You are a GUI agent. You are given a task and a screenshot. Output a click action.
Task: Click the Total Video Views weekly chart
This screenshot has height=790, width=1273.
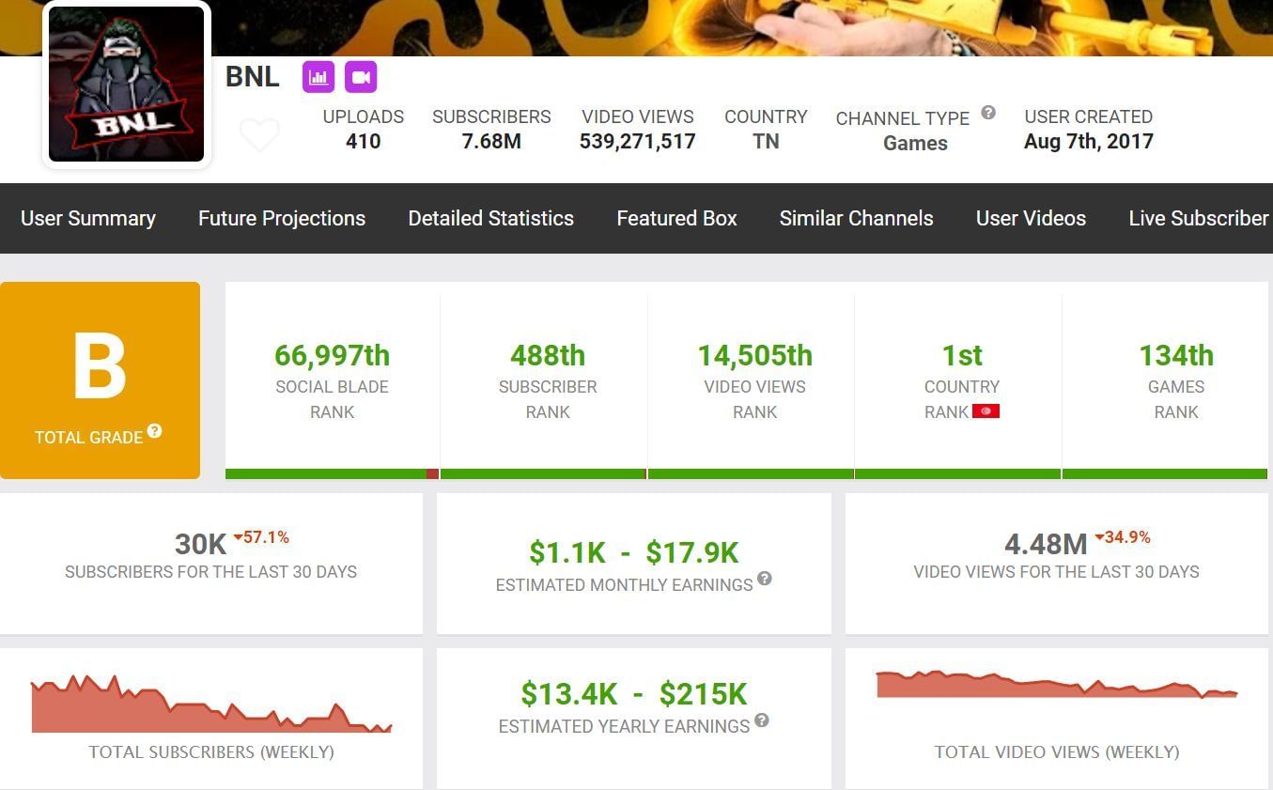coord(1056,685)
